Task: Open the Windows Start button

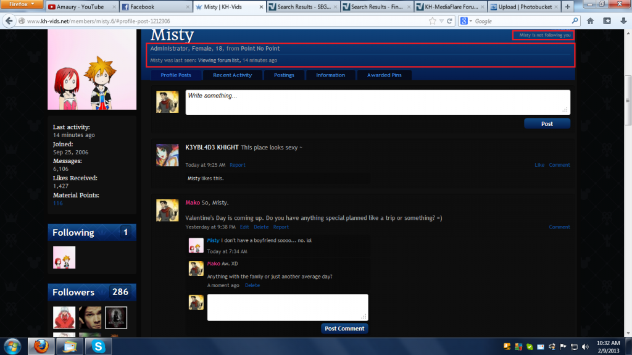Action: (12, 346)
